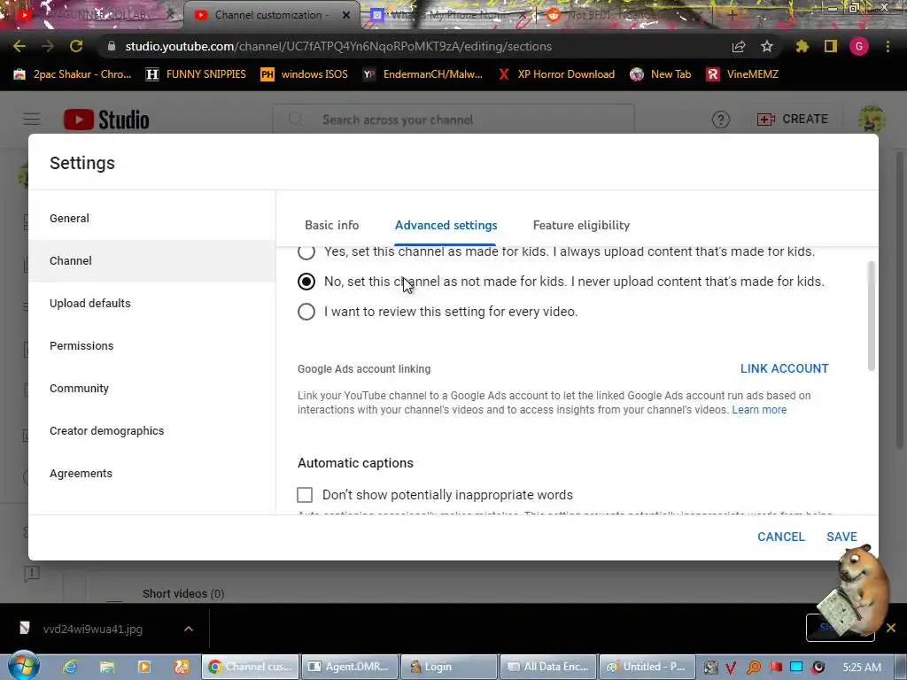Open Upload defaults settings

152,303
